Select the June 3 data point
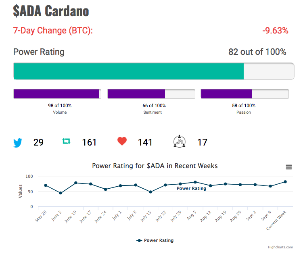The height and width of the screenshot is (254, 305). 61,193
